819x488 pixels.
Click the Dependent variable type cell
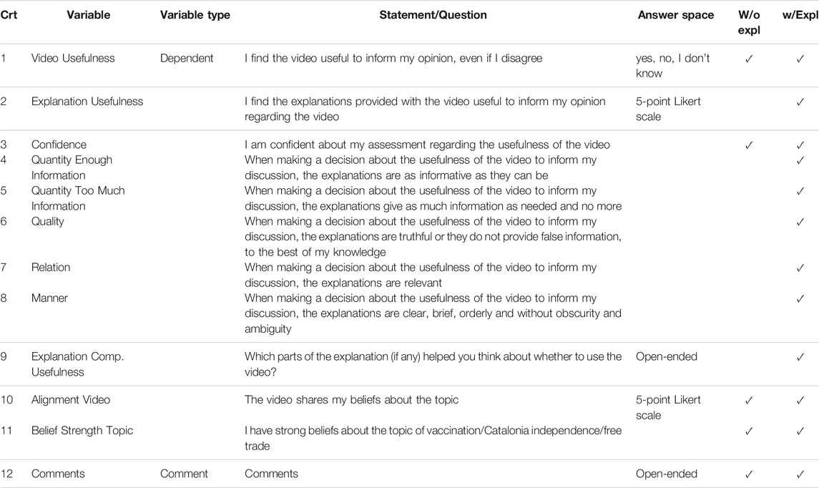(x=187, y=59)
